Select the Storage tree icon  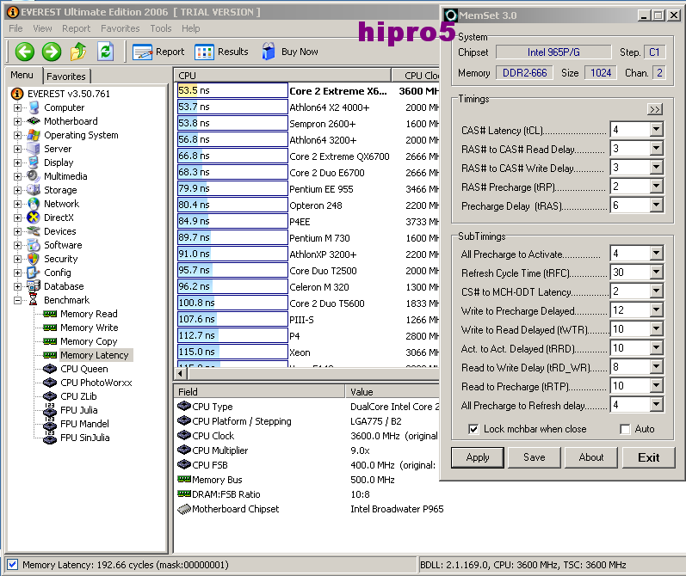point(34,190)
